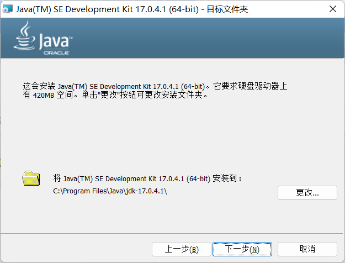Cancel installation with the 取消 button

[x=307, y=249]
